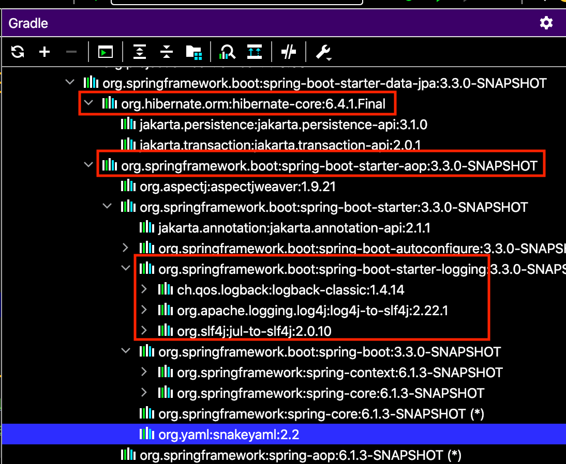Expand the jul-to-slf4j:2.0.10 node

click(x=144, y=331)
